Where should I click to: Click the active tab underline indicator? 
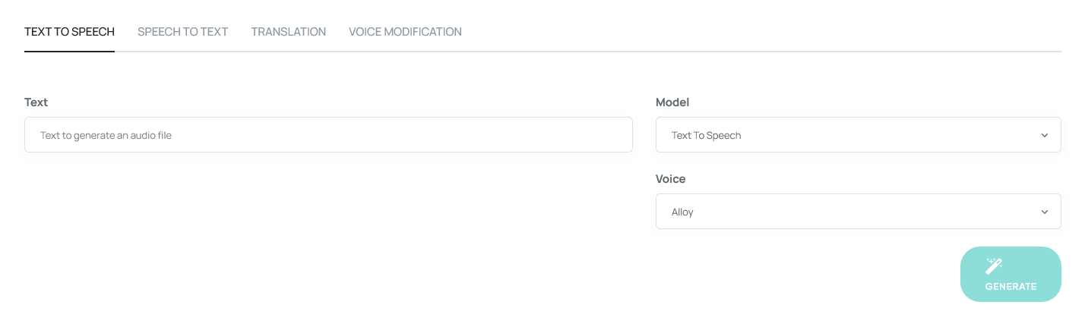69,52
